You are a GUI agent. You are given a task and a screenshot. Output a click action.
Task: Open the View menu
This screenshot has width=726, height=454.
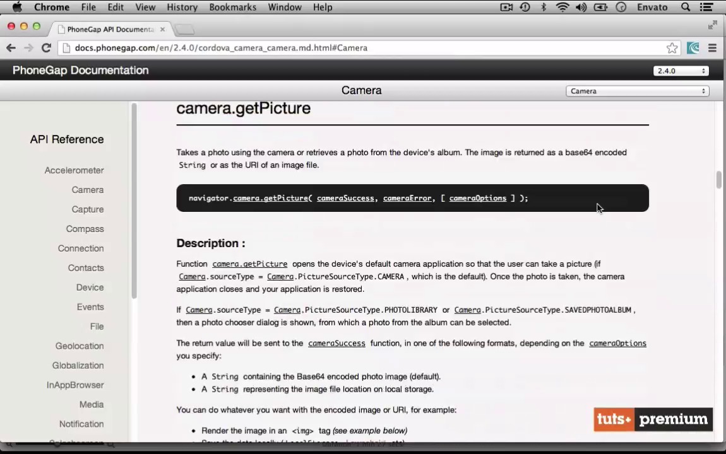click(x=145, y=7)
